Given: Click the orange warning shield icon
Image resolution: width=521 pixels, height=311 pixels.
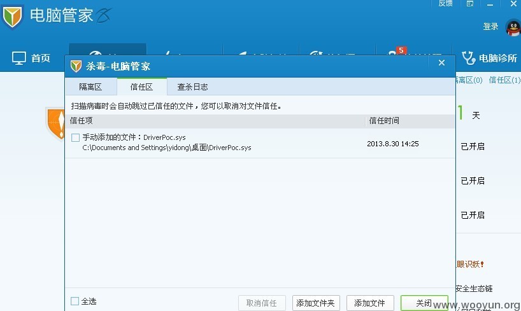Looking at the screenshot, I should 55,123.
